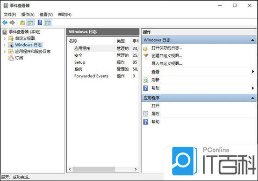Open the 操作(A) menu

click(28, 15)
